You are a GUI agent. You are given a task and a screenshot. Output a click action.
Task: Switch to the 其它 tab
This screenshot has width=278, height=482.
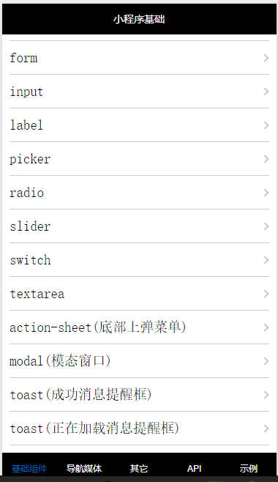(x=139, y=469)
